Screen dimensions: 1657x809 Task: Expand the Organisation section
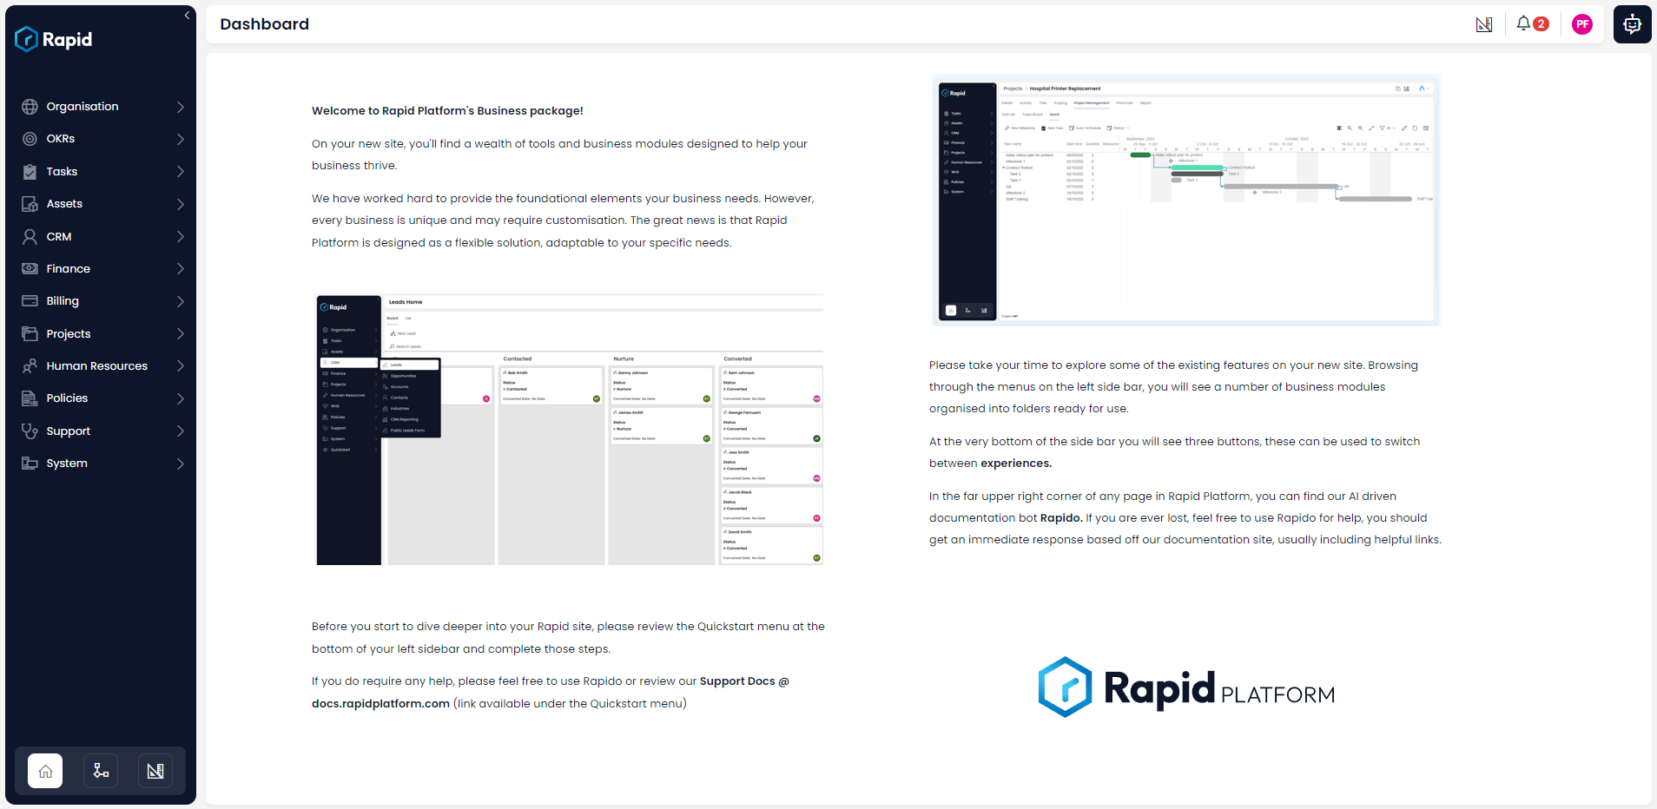[x=180, y=106]
